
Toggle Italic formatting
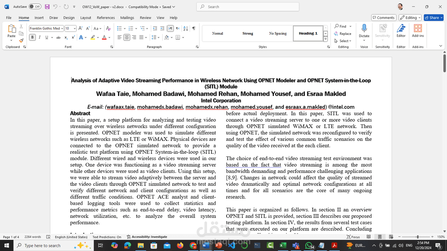(39, 37)
